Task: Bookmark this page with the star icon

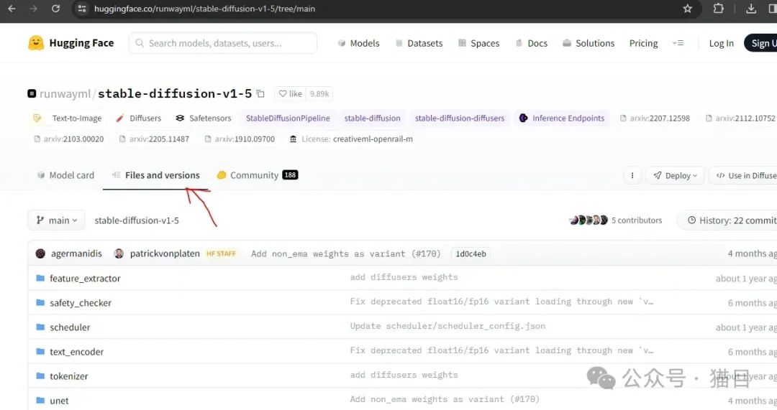Action: point(687,9)
